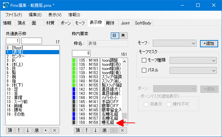Select element 142 黒目縁太く

pyautogui.click(x=97, y=89)
